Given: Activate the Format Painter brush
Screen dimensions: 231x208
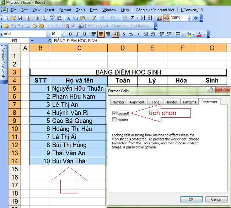Looking at the screenshot, I should [94, 18].
